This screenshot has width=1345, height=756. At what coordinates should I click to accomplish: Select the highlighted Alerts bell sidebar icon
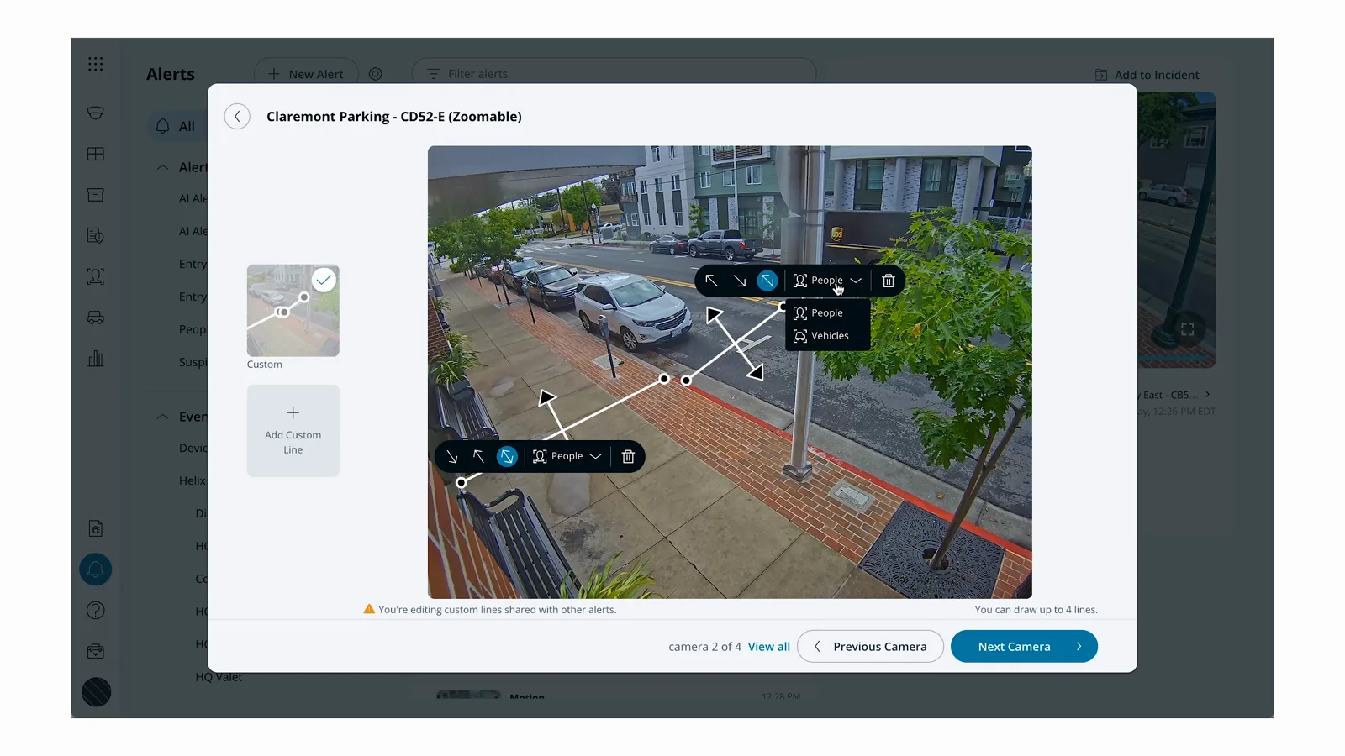96,570
